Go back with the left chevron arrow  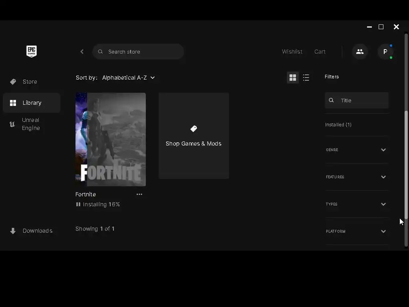pyautogui.click(x=82, y=52)
